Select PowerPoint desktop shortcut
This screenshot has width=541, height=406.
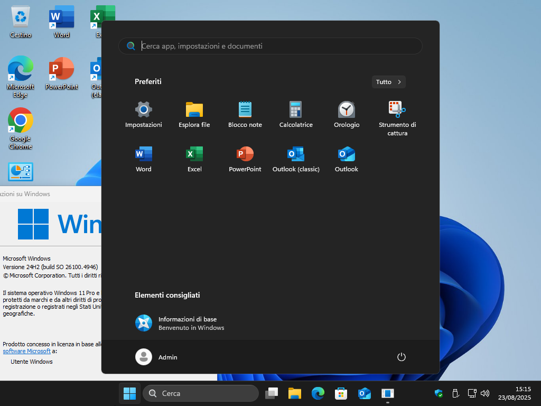pyautogui.click(x=61, y=73)
